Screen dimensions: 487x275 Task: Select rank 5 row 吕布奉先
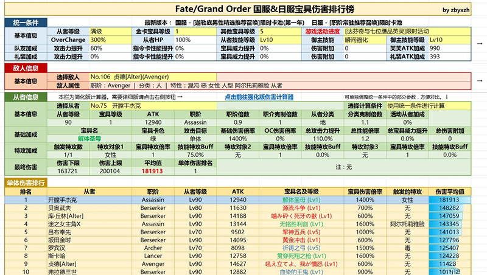(238, 232)
